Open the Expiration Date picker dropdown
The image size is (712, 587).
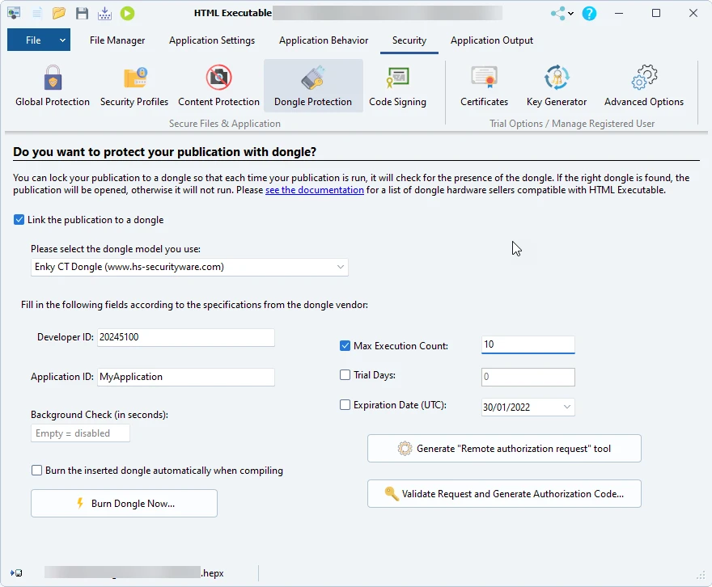tap(566, 408)
